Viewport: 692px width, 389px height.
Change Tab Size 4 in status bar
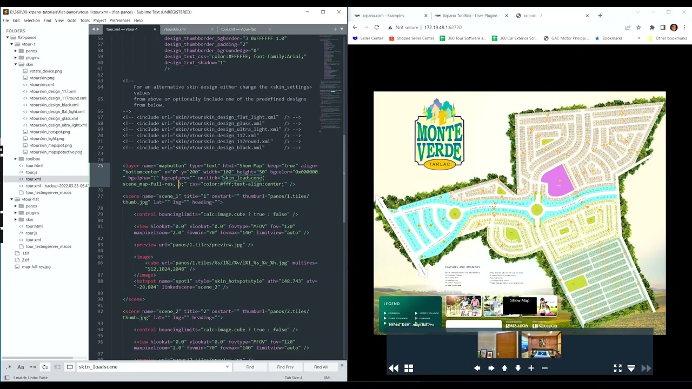point(294,378)
